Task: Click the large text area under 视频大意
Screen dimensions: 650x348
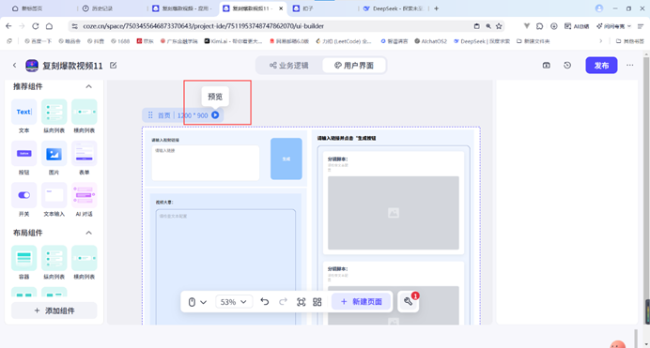Action: pos(225,267)
